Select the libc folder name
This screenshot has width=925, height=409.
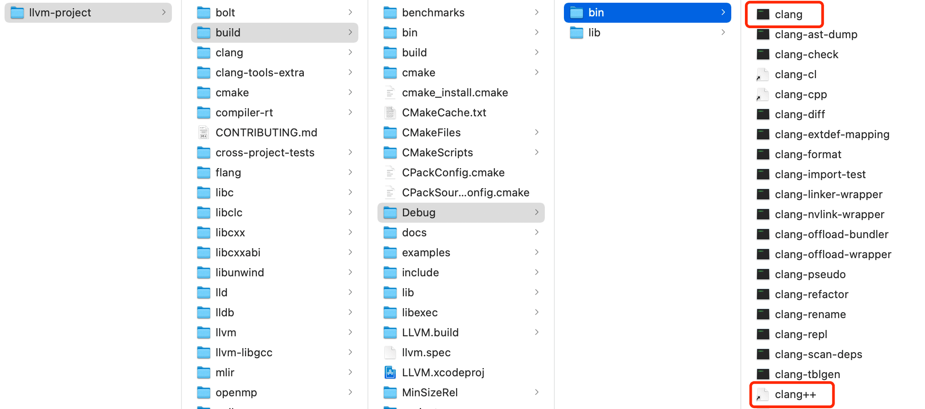224,193
